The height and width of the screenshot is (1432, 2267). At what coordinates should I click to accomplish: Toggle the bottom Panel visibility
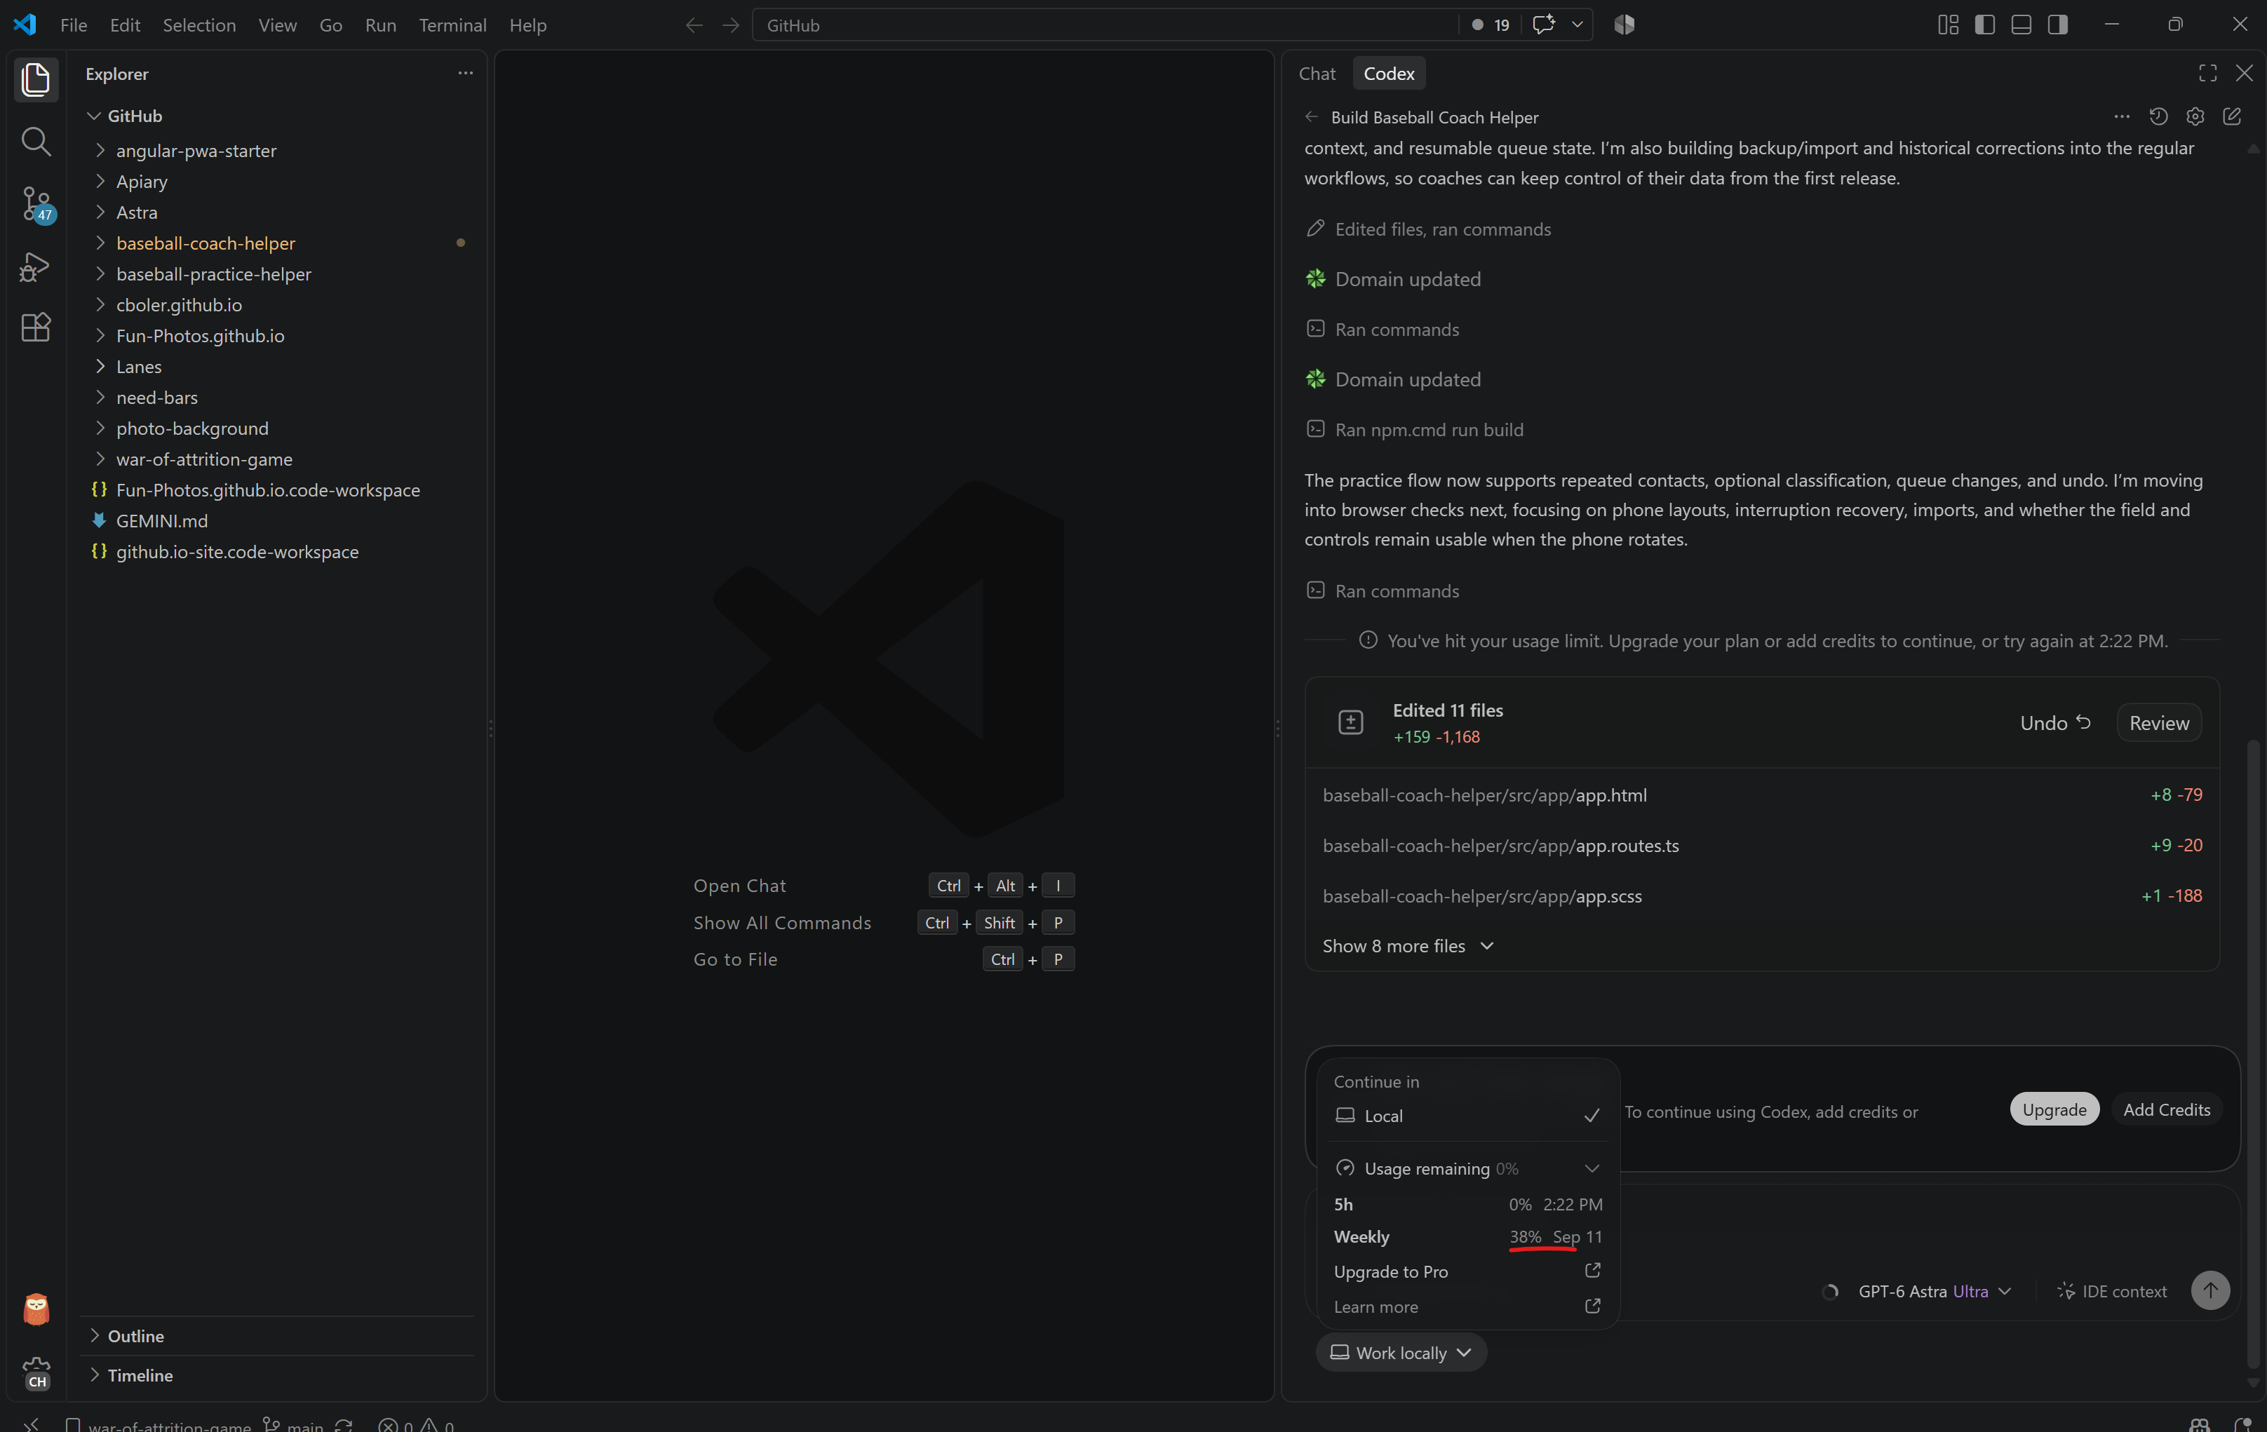[x=2022, y=25]
